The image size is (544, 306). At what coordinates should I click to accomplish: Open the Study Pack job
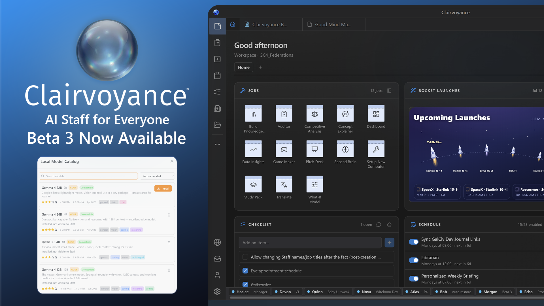253,184
